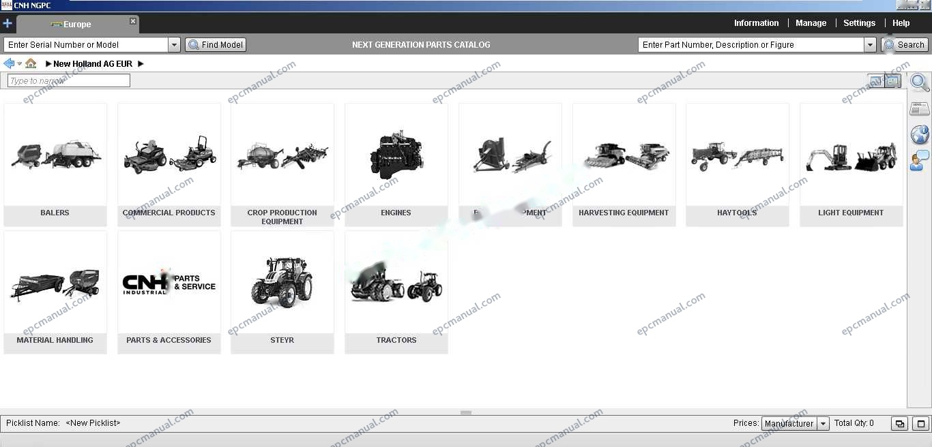
Task: Add a new catalog tab with plus icon
Action: pos(8,23)
